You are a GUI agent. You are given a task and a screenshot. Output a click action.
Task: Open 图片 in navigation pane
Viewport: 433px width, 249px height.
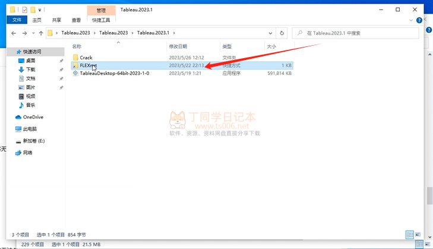click(31, 87)
